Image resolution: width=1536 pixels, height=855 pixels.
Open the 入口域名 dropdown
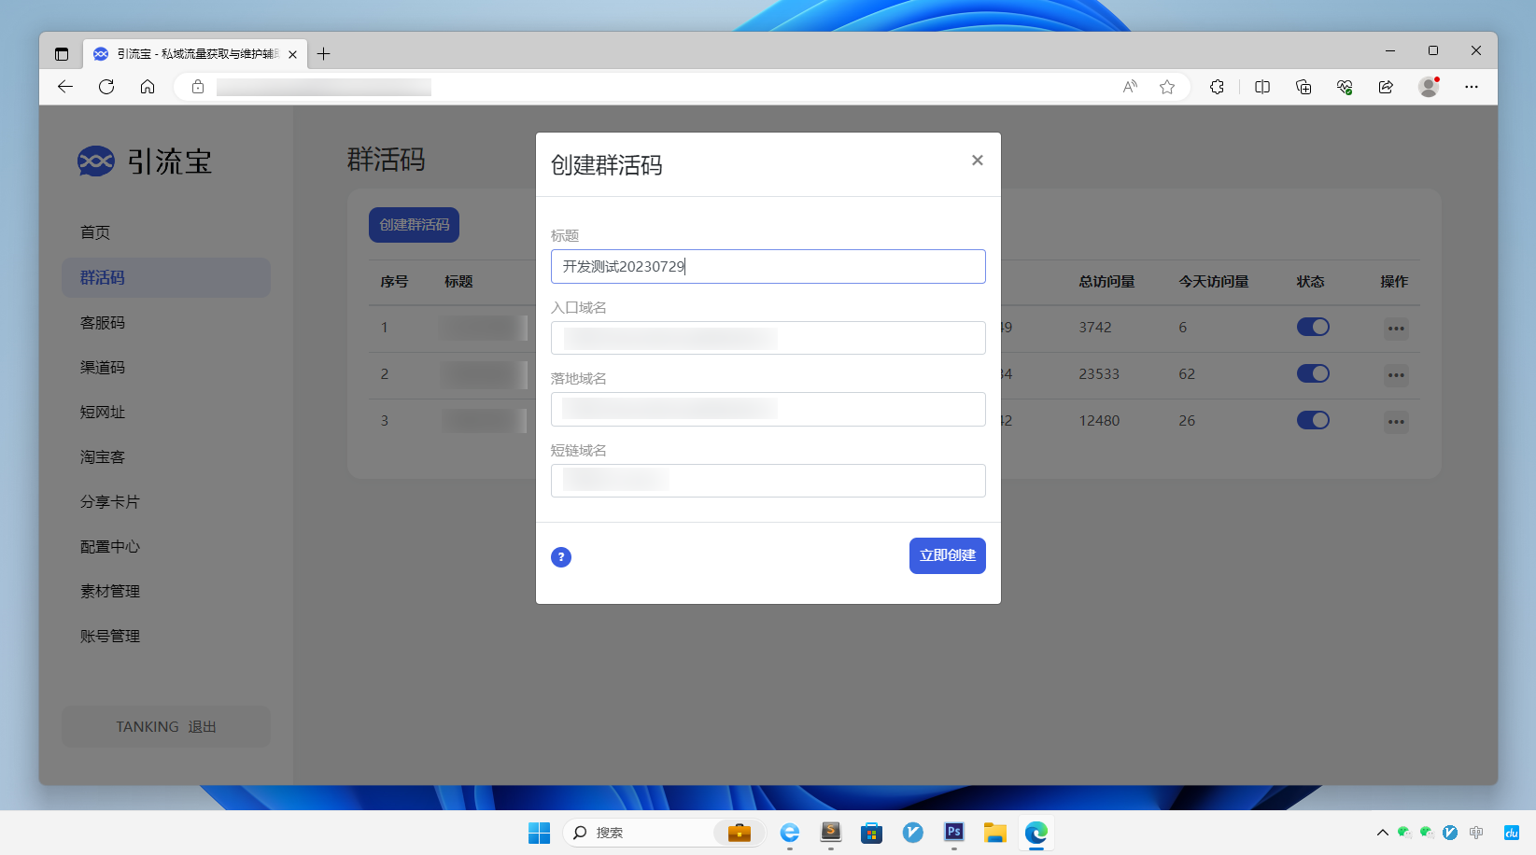[x=768, y=338]
